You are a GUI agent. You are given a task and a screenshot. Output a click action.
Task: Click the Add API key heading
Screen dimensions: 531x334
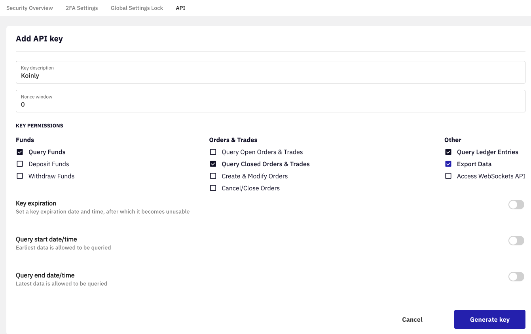[39, 39]
